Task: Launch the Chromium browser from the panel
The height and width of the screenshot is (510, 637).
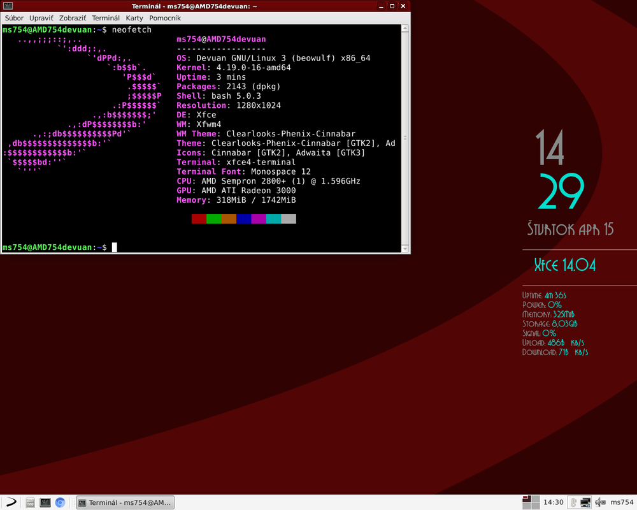Action: [x=60, y=503]
